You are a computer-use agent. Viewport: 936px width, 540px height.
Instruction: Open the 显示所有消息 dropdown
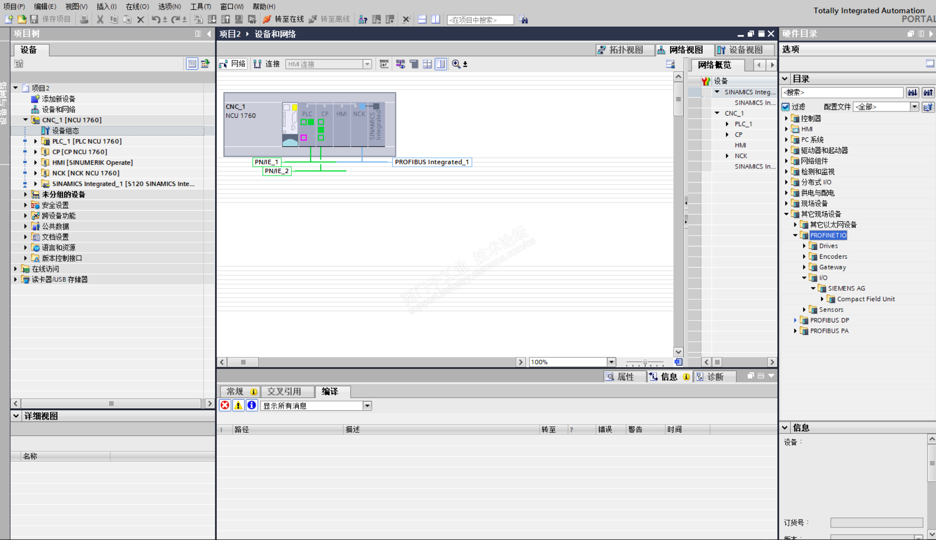point(367,406)
